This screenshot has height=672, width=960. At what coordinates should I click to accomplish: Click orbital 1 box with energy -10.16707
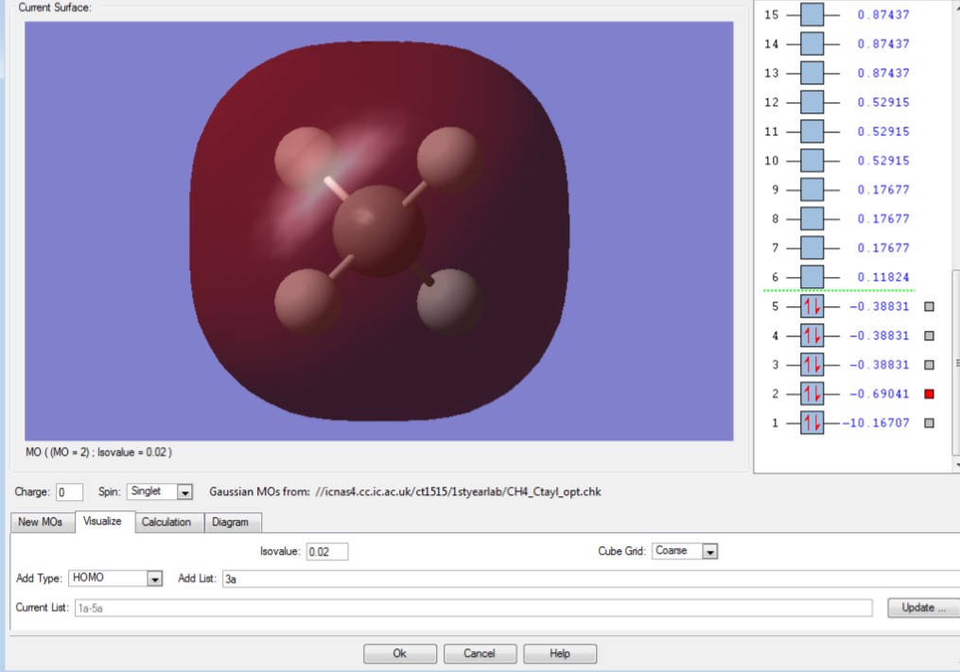(812, 423)
